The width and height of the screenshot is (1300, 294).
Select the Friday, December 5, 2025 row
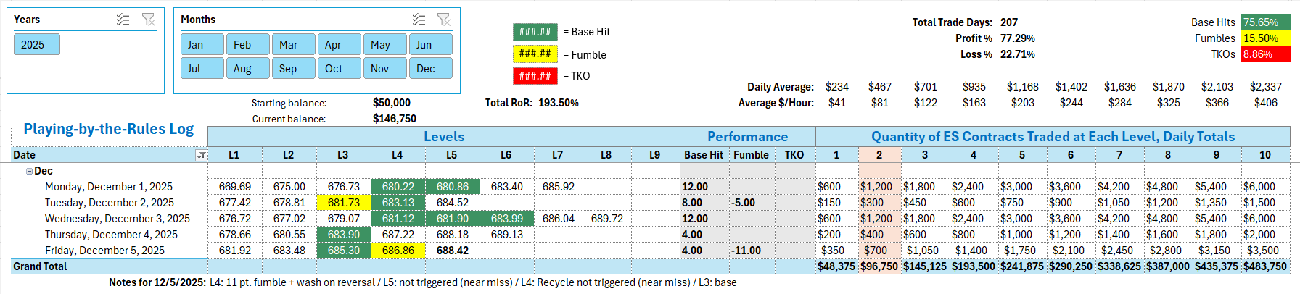[104, 251]
